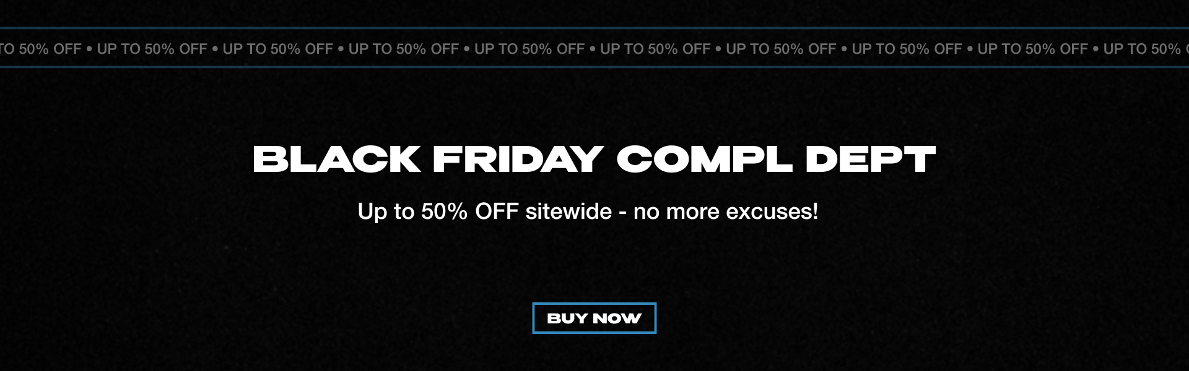1189x371 pixels.
Task: Click the BUY NOW button
Action: (594, 318)
